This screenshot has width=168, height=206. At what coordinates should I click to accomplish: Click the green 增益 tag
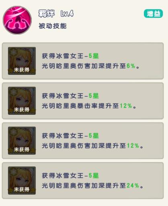click(x=153, y=14)
